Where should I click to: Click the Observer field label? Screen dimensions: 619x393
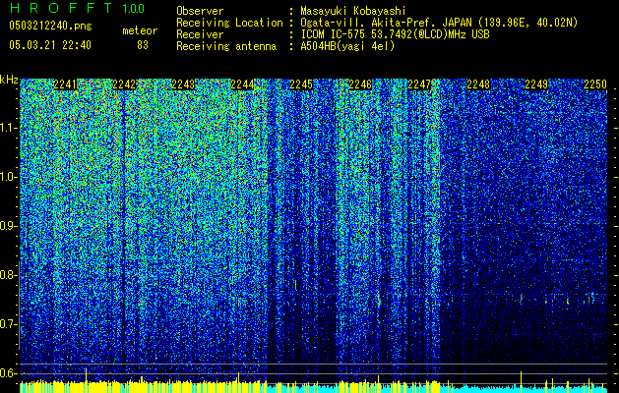click(200, 11)
